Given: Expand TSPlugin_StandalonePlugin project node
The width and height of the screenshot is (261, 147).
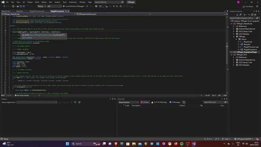Looking at the screenshot, I should (x=231, y=52).
